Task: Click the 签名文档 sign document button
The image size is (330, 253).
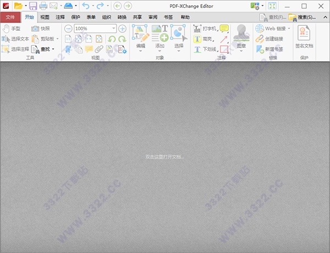Action: coord(304,37)
